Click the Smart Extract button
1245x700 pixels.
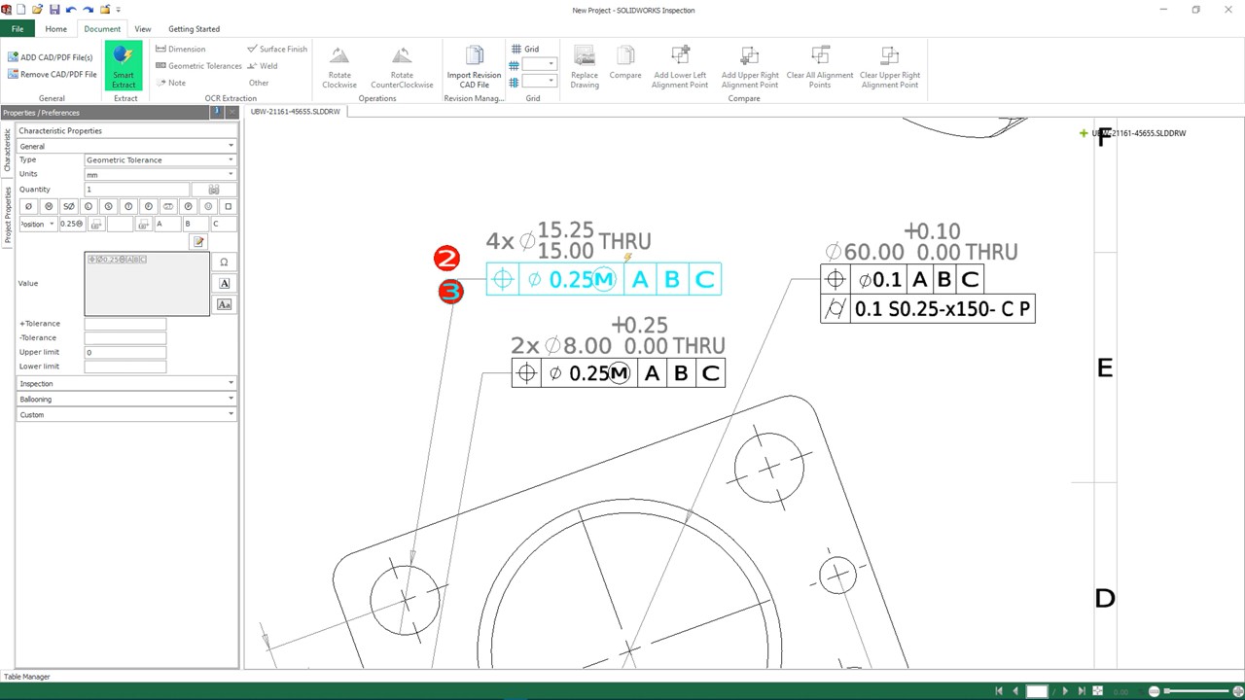point(124,66)
